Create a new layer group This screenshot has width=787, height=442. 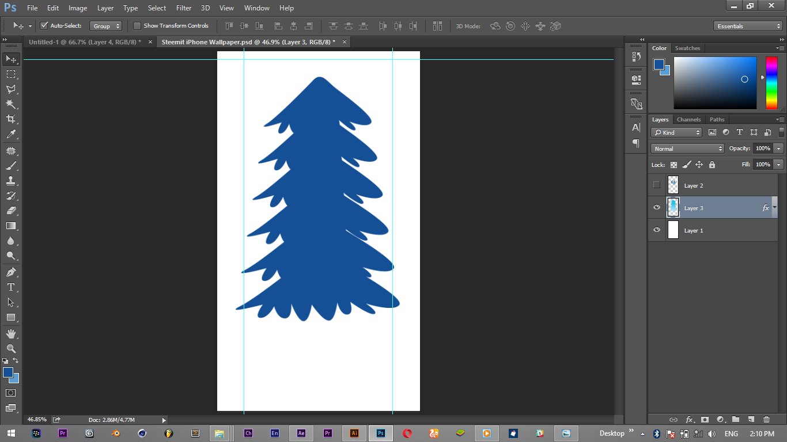736,420
